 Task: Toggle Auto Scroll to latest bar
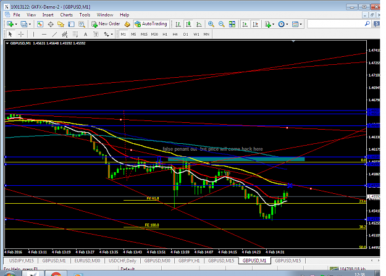click(x=245, y=24)
